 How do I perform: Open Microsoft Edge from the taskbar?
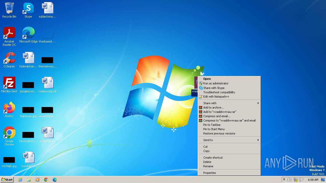(55, 180)
